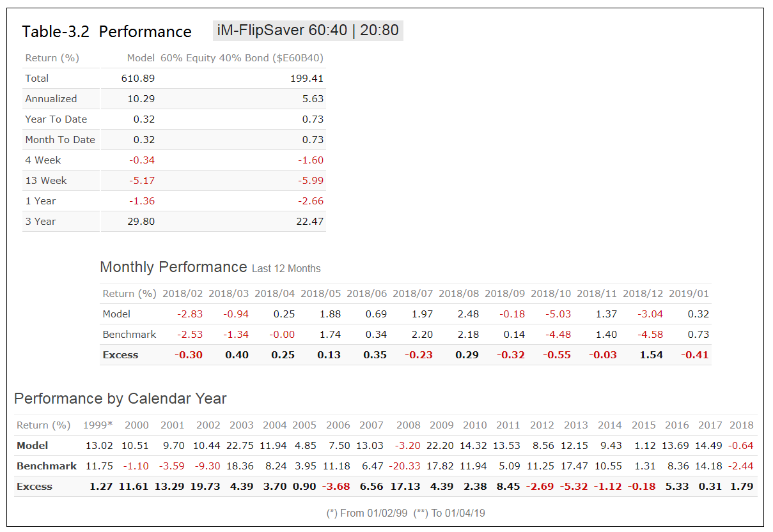Select the Excess row label in Monthly Performance

(120, 355)
